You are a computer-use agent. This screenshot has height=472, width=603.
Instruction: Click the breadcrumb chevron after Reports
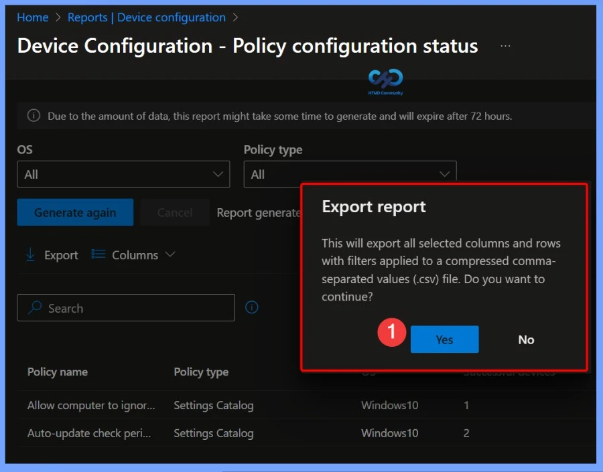click(x=235, y=17)
